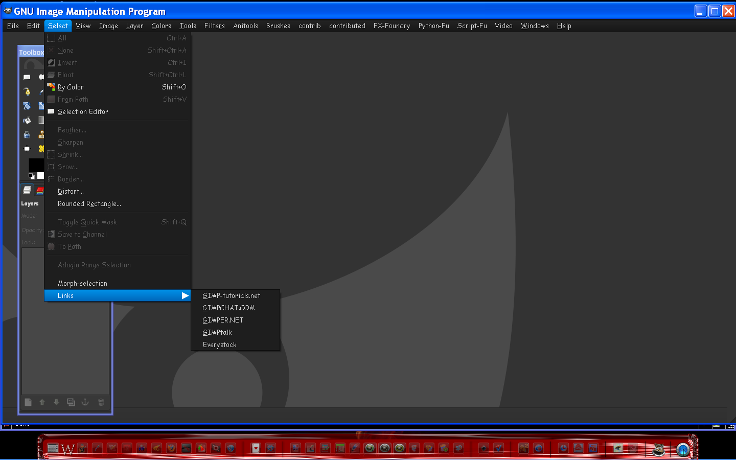Select the Ink tool in the Toolbox

click(x=27, y=135)
